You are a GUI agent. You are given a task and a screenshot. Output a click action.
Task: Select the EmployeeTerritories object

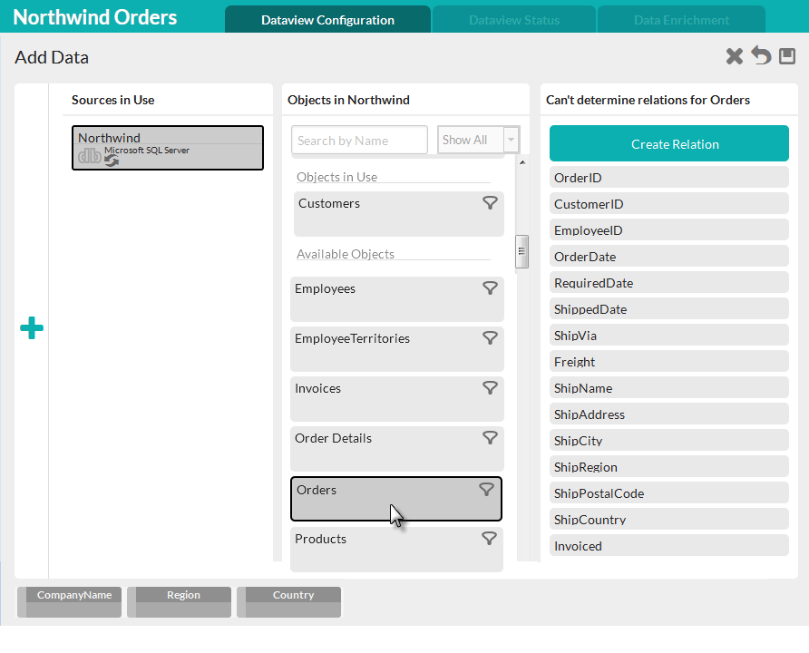(396, 349)
